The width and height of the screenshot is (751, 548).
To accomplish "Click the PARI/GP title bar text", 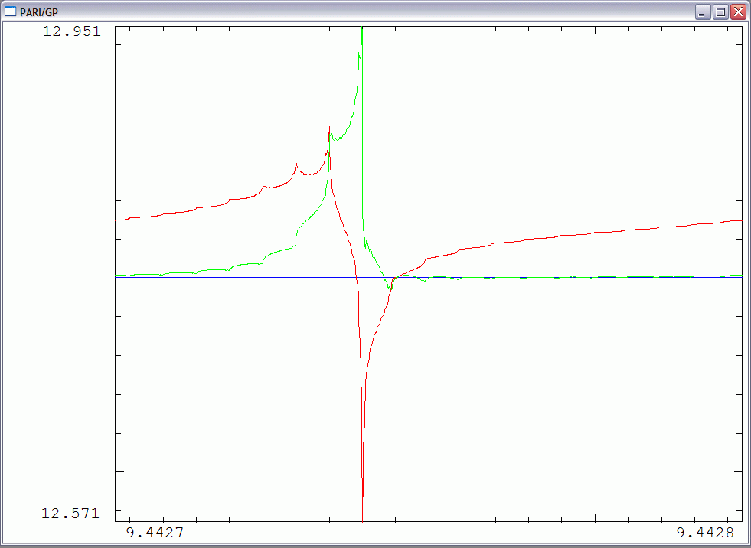I will click(39, 11).
